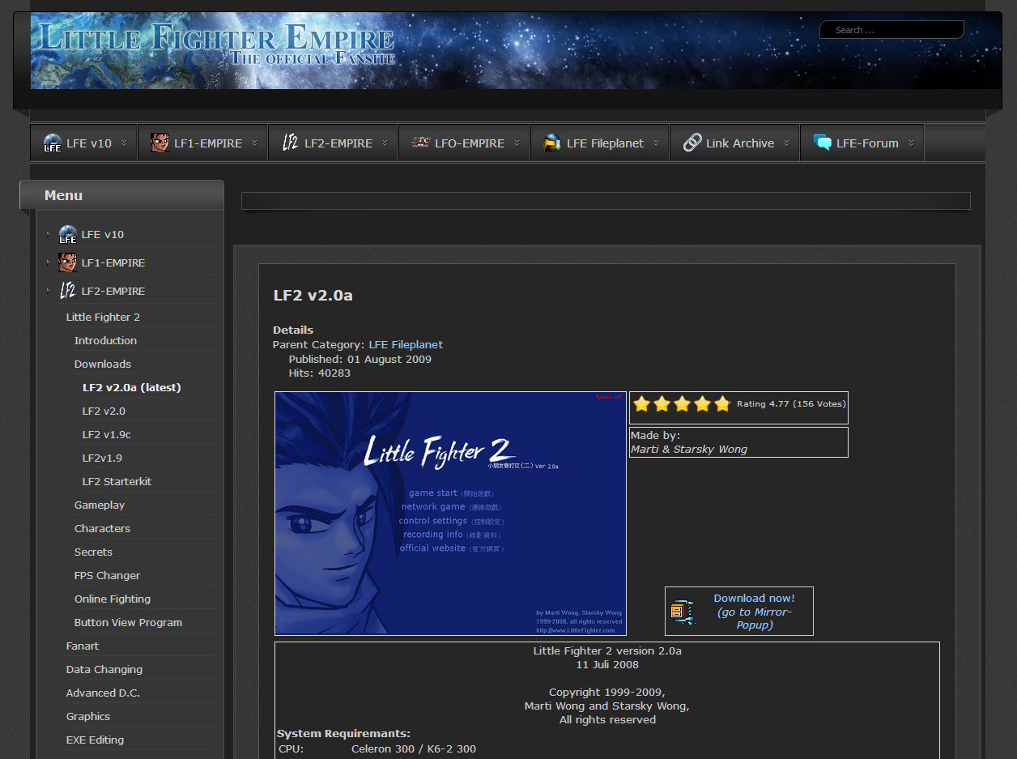This screenshot has width=1017, height=759.
Task: Click the LF2 v2.0a page title
Action: coord(313,296)
